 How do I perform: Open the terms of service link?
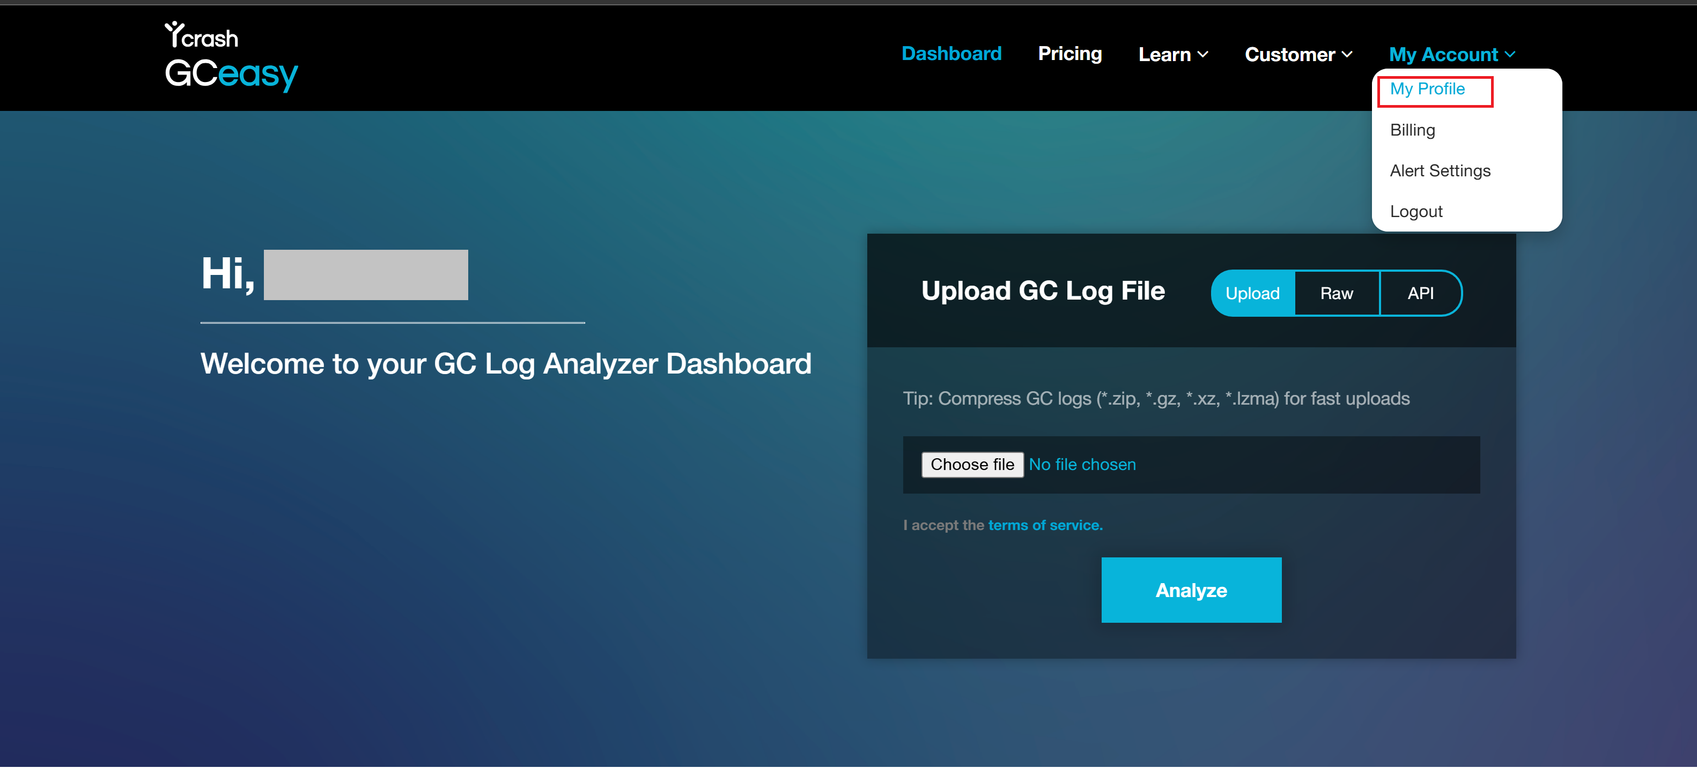[1045, 525]
